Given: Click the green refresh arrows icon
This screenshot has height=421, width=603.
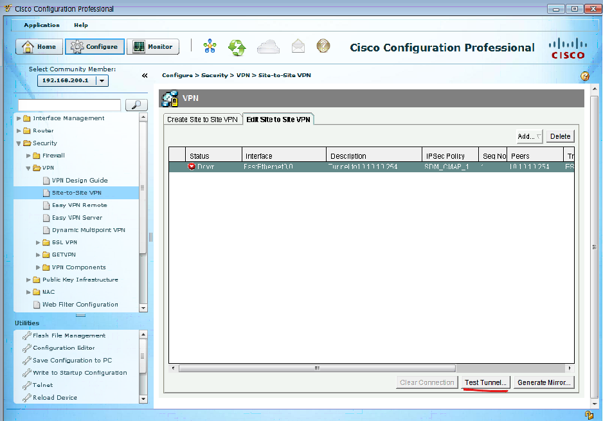Looking at the screenshot, I should coord(237,48).
